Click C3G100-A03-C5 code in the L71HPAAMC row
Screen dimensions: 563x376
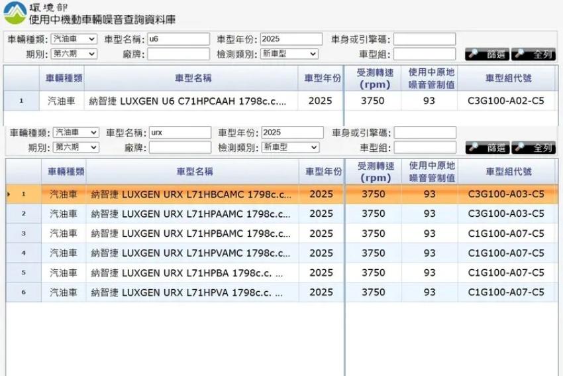tap(506, 214)
